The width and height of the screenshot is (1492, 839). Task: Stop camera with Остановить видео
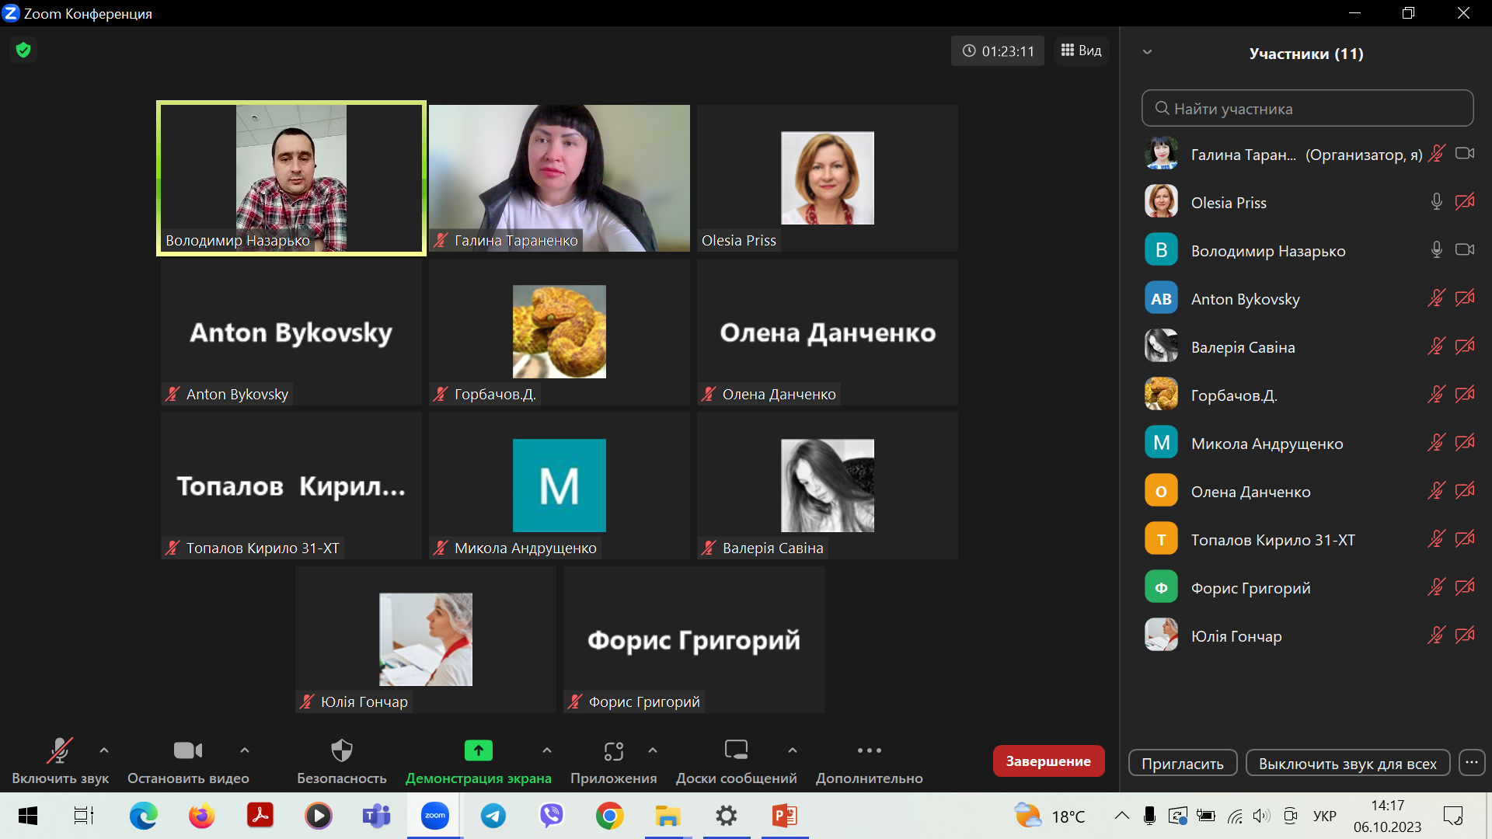tap(187, 751)
